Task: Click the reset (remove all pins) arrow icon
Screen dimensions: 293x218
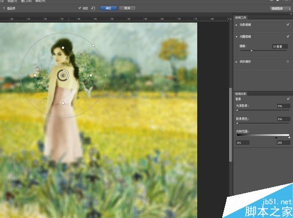Action: coord(93,8)
